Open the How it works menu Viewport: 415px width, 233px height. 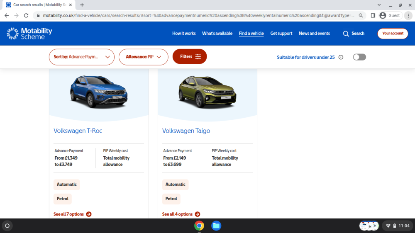point(184,34)
